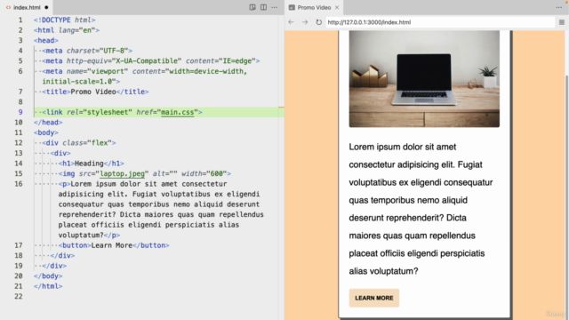Open Promo Video pane more actions ellipsis
The height and width of the screenshot is (320, 569).
(x=559, y=7)
